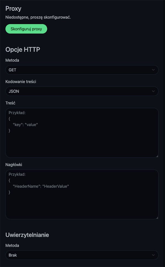The height and width of the screenshot is (267, 165).
Task: Click the Metoda label under Uwierzytelnianie
Action: 12,245
